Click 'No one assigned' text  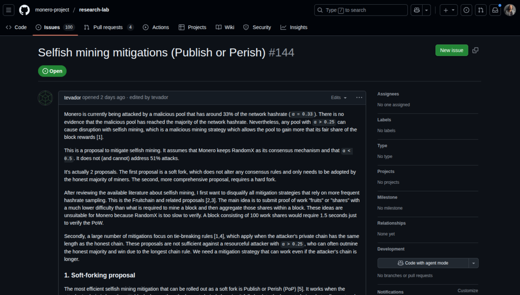[x=393, y=105]
